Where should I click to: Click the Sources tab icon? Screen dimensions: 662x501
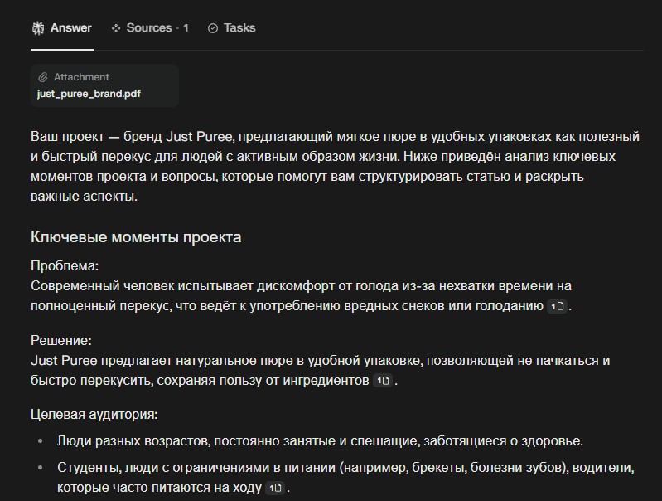click(x=116, y=28)
